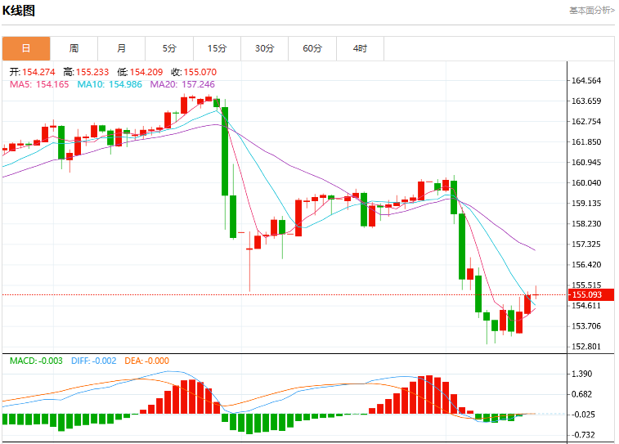619x444 pixels.
Task: Open the 60分 timeframe tab
Action: [312, 48]
